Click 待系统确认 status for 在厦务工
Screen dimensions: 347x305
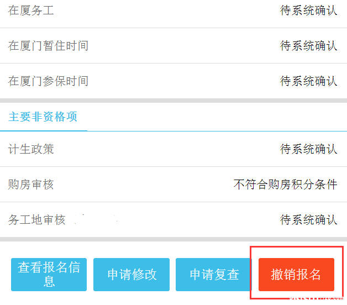point(309,10)
